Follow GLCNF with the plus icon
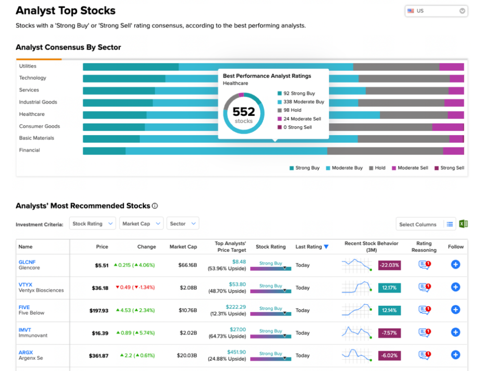The image size is (484, 371). click(455, 265)
